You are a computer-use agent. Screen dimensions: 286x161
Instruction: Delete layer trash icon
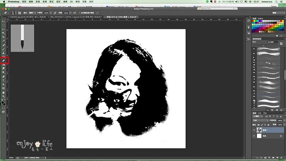click(281, 157)
